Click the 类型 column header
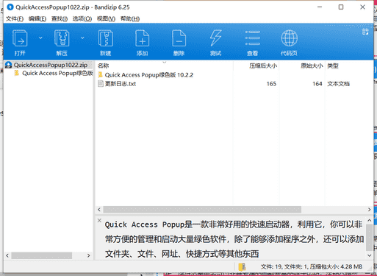 [333, 66]
